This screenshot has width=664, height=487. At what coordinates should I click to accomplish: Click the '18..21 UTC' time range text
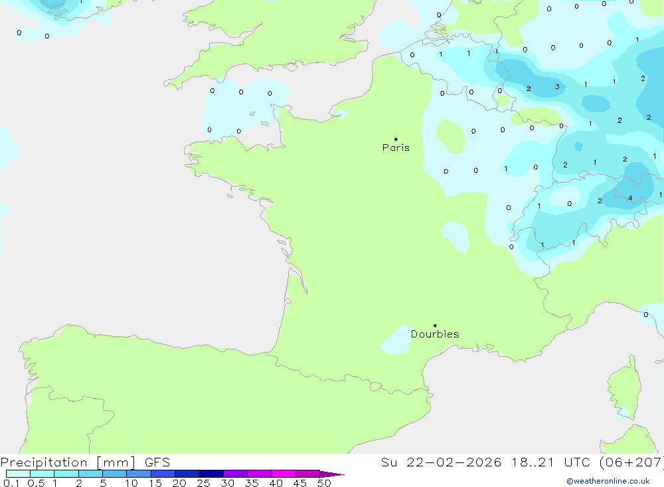551,462
